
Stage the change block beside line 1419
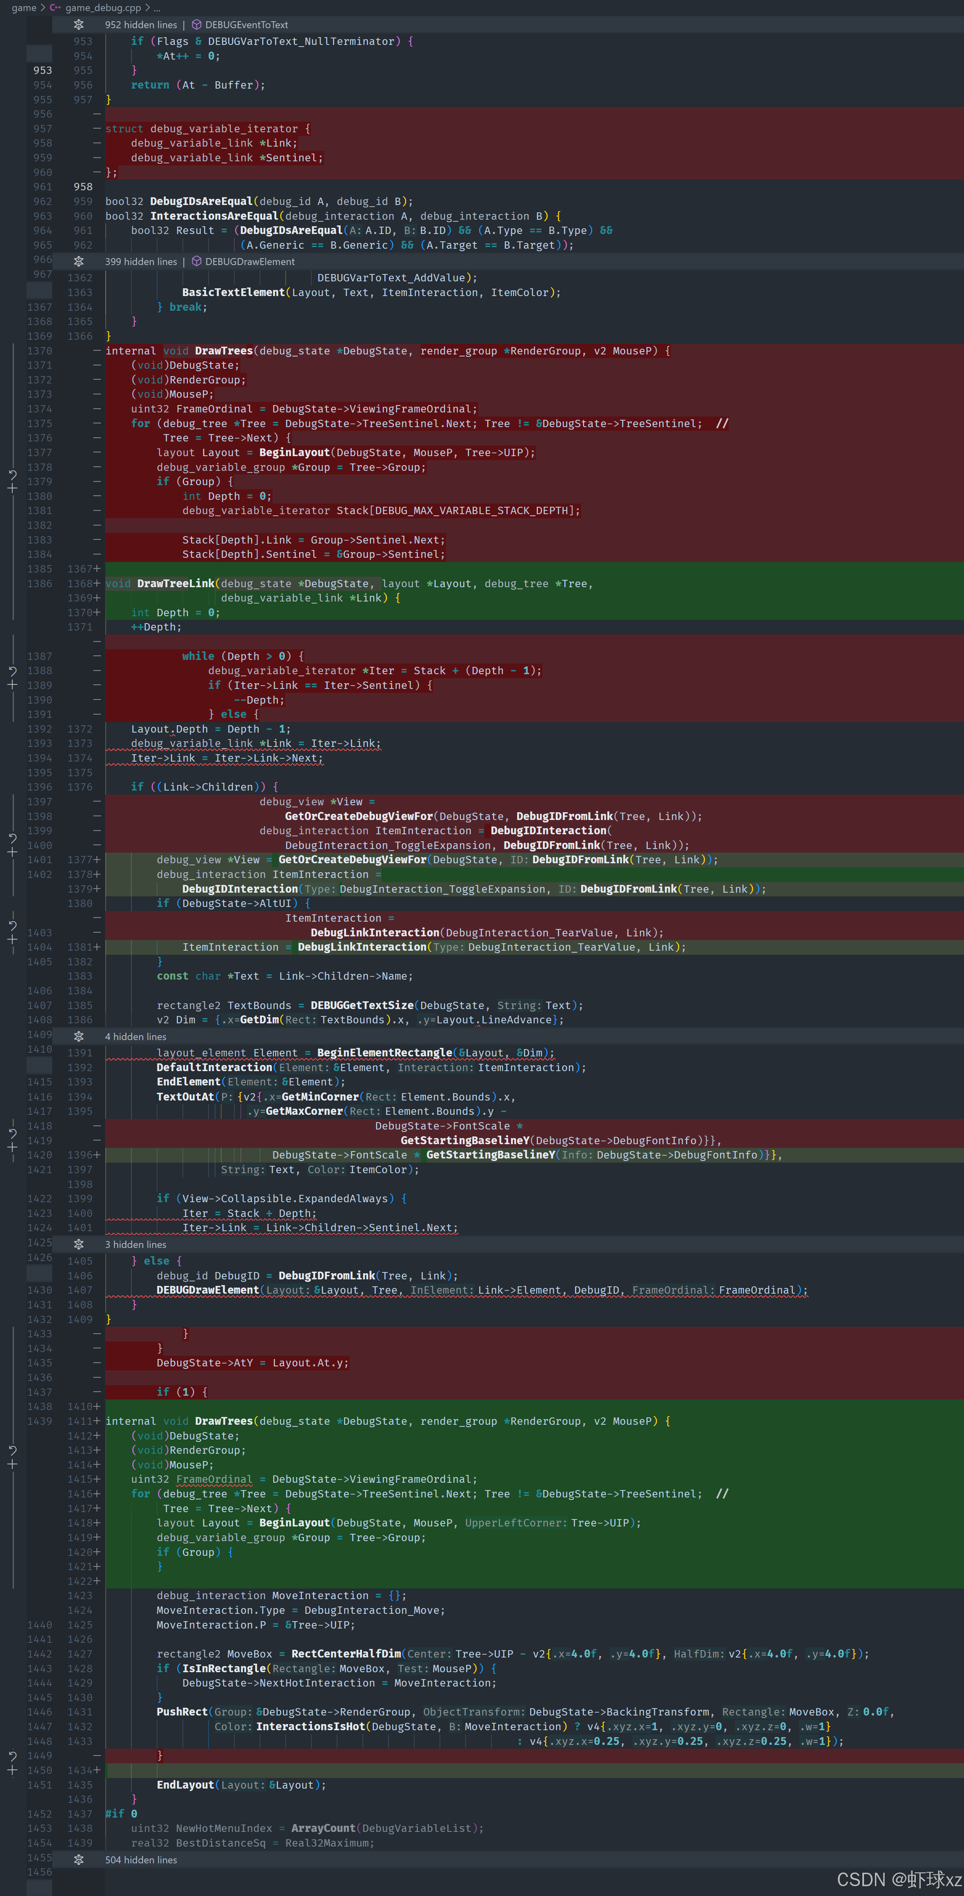click(13, 1147)
